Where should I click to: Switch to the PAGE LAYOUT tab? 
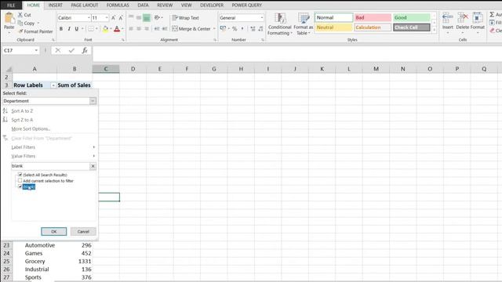coord(85,5)
